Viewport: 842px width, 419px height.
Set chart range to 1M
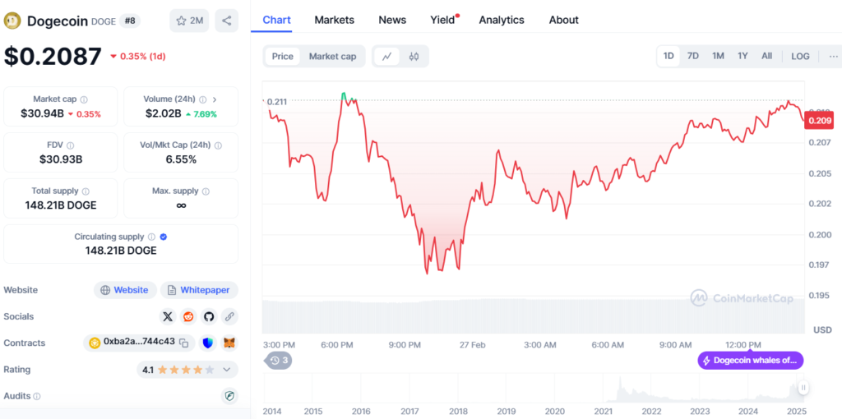point(718,57)
